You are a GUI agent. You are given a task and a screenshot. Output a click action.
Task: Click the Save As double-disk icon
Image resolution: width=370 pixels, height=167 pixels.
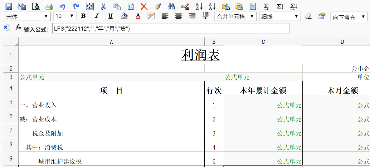tap(22, 7)
